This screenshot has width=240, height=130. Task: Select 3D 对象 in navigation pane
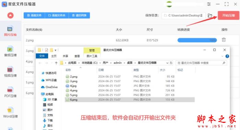(50, 100)
